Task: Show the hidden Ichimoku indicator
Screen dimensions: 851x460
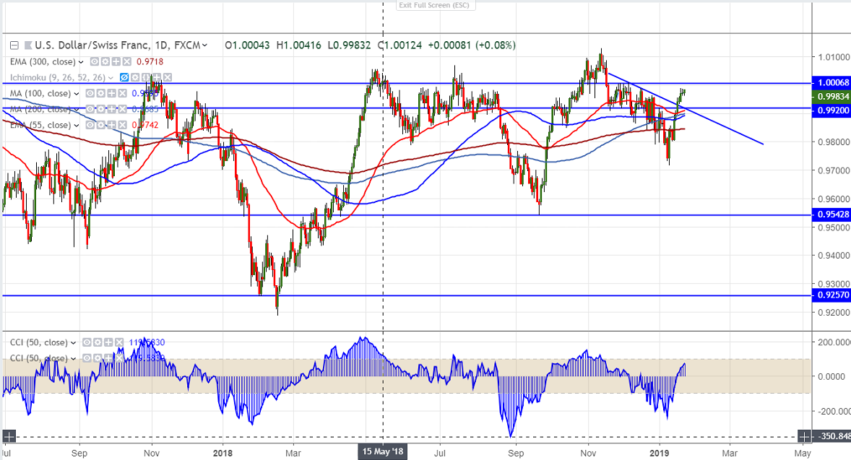Action: pyautogui.click(x=124, y=78)
